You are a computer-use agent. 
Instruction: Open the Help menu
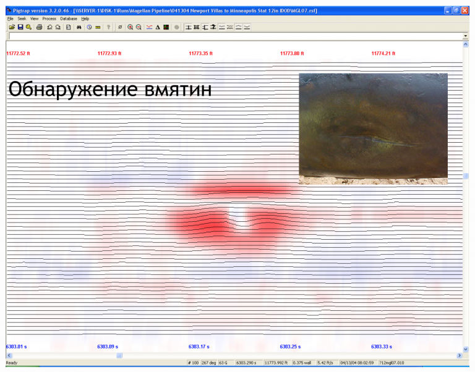click(85, 19)
